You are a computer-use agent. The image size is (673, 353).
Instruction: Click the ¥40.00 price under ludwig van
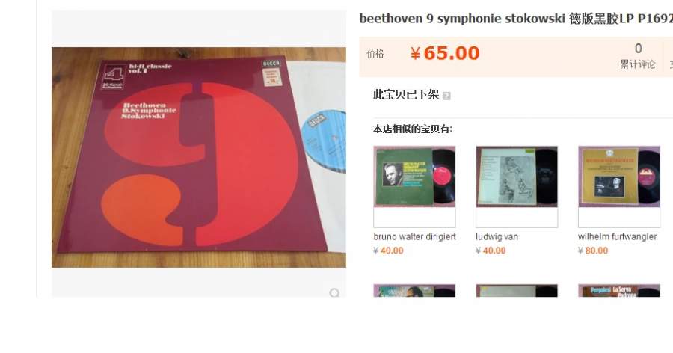tap(491, 251)
